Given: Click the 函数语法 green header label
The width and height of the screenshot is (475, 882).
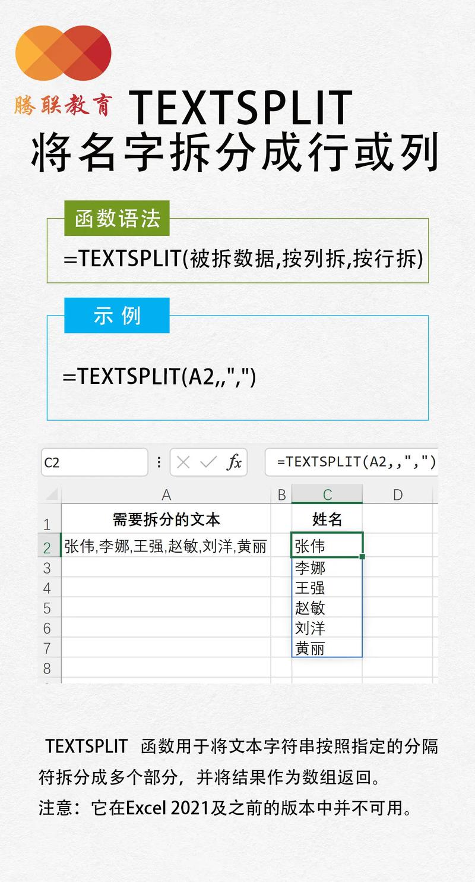Looking at the screenshot, I should 116,218.
